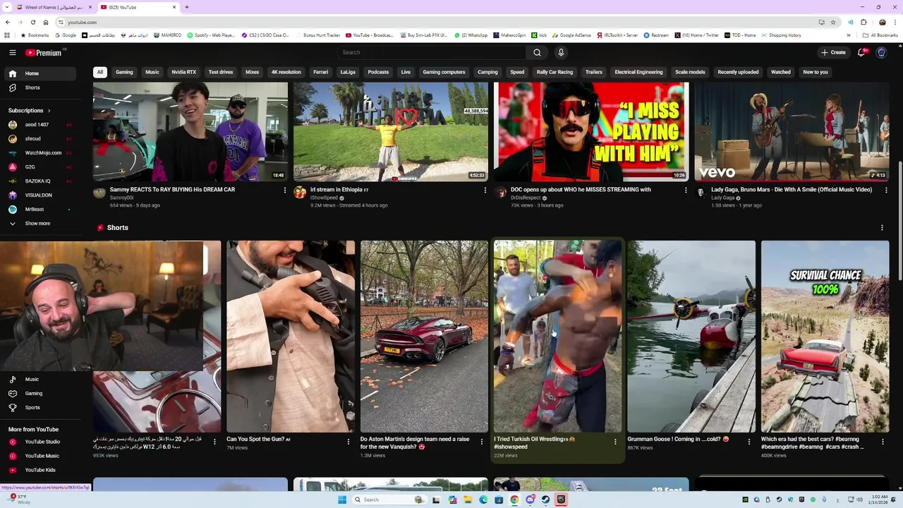Open All Bookmarks folder
The height and width of the screenshot is (508, 903).
[x=880, y=35]
